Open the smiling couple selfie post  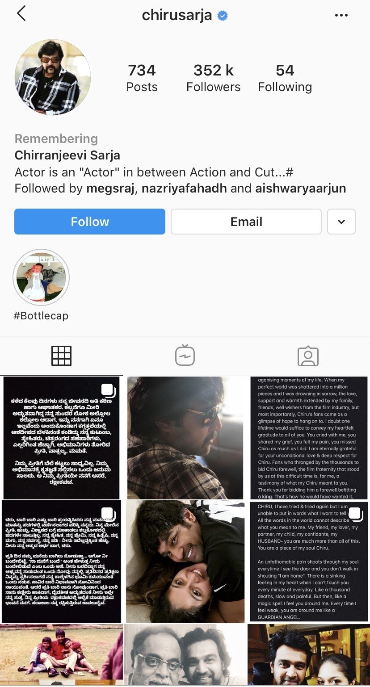[185, 561]
